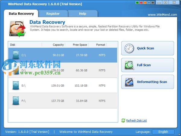
Task: Click NTFS format in the E:\ row
Action: click(x=102, y=85)
